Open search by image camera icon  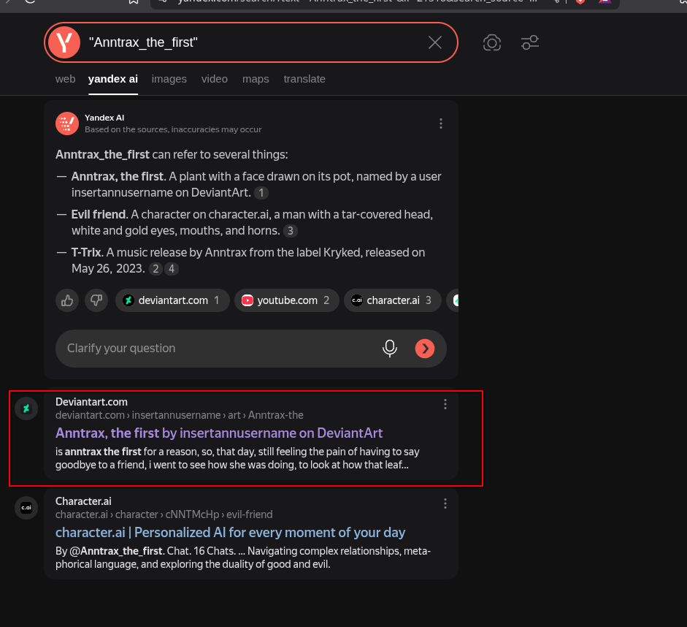[492, 43]
